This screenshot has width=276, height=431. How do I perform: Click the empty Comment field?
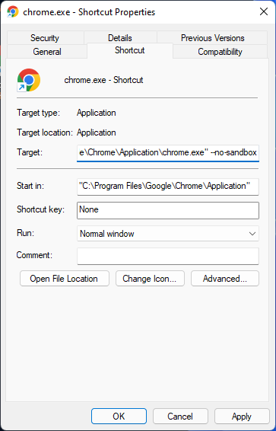168,256
